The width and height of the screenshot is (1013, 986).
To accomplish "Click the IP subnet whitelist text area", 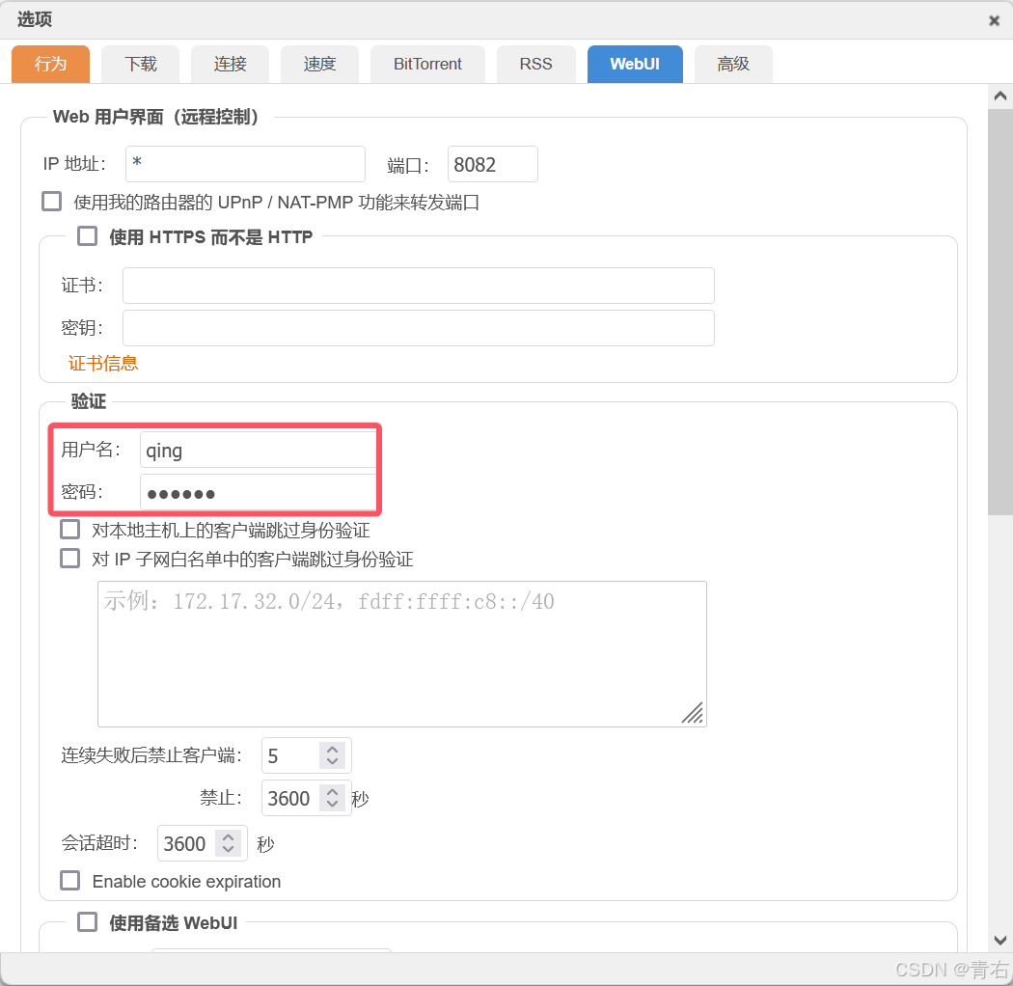I will click(402, 654).
